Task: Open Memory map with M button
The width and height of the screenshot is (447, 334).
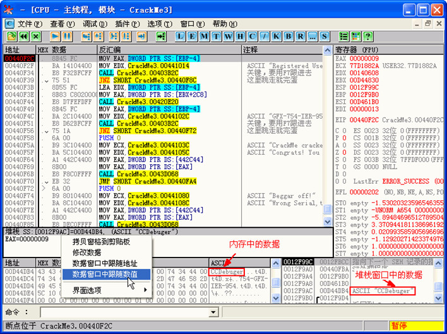Action: [204, 36]
